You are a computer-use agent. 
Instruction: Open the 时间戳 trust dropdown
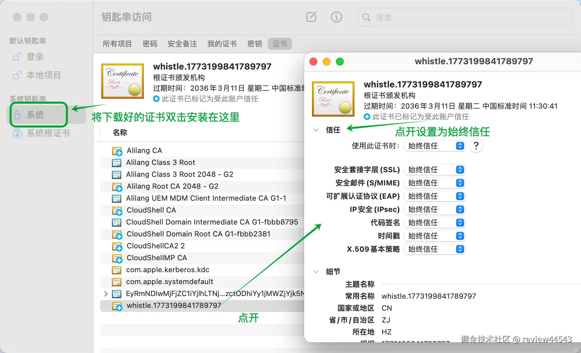click(435, 236)
